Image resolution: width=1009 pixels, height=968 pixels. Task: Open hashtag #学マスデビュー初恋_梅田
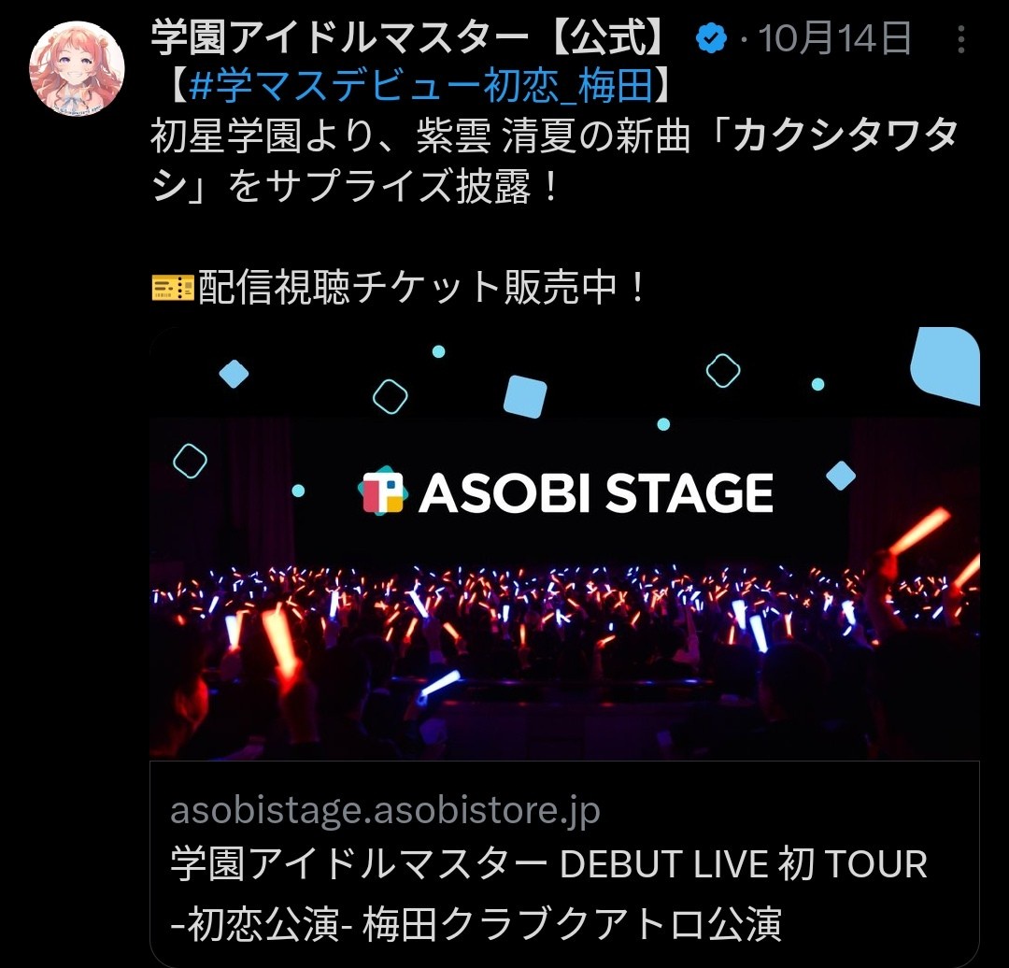tap(421, 86)
